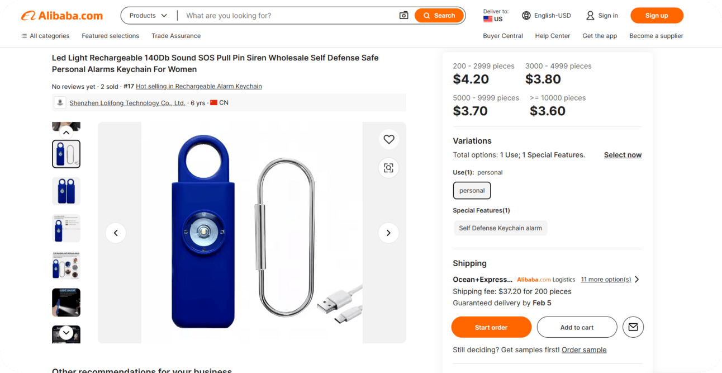Add product to favorites with heart icon
The image size is (722, 373).
point(389,139)
